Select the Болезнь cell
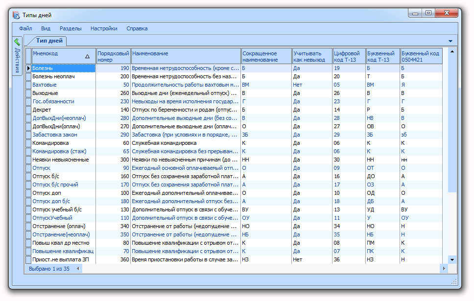 click(64, 69)
